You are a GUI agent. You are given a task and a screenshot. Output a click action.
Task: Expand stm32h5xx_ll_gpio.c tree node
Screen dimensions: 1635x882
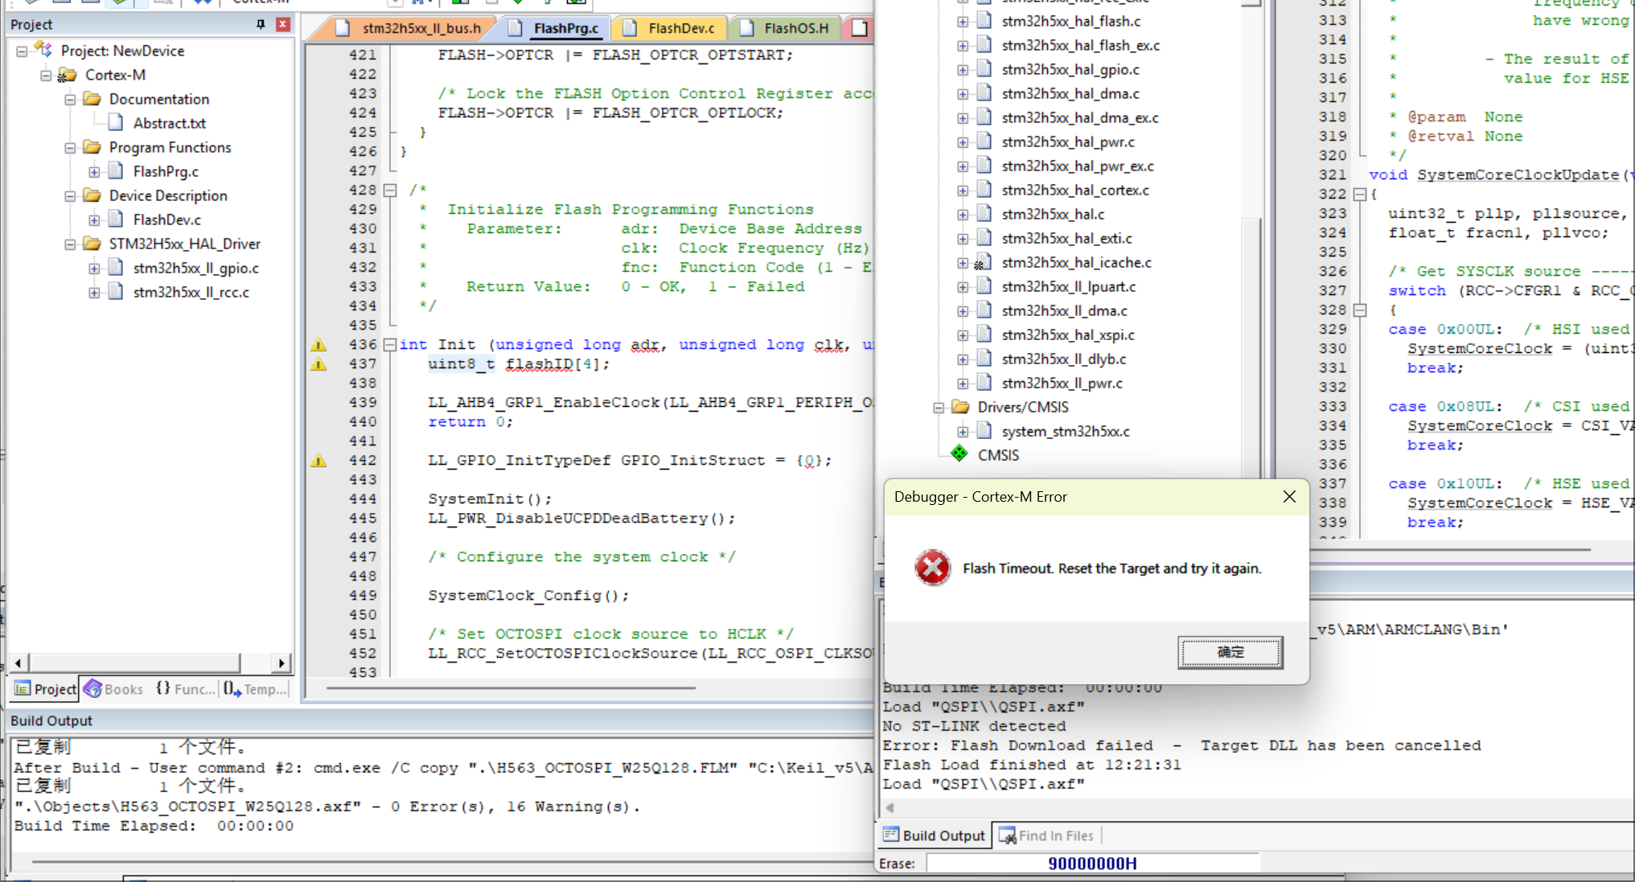click(x=94, y=268)
